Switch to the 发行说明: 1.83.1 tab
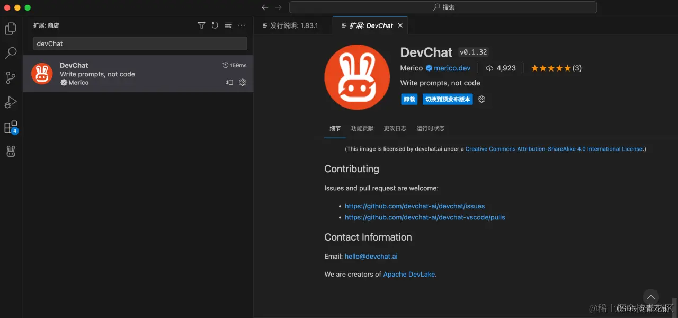Viewport: 678px width, 318px height. coord(290,25)
